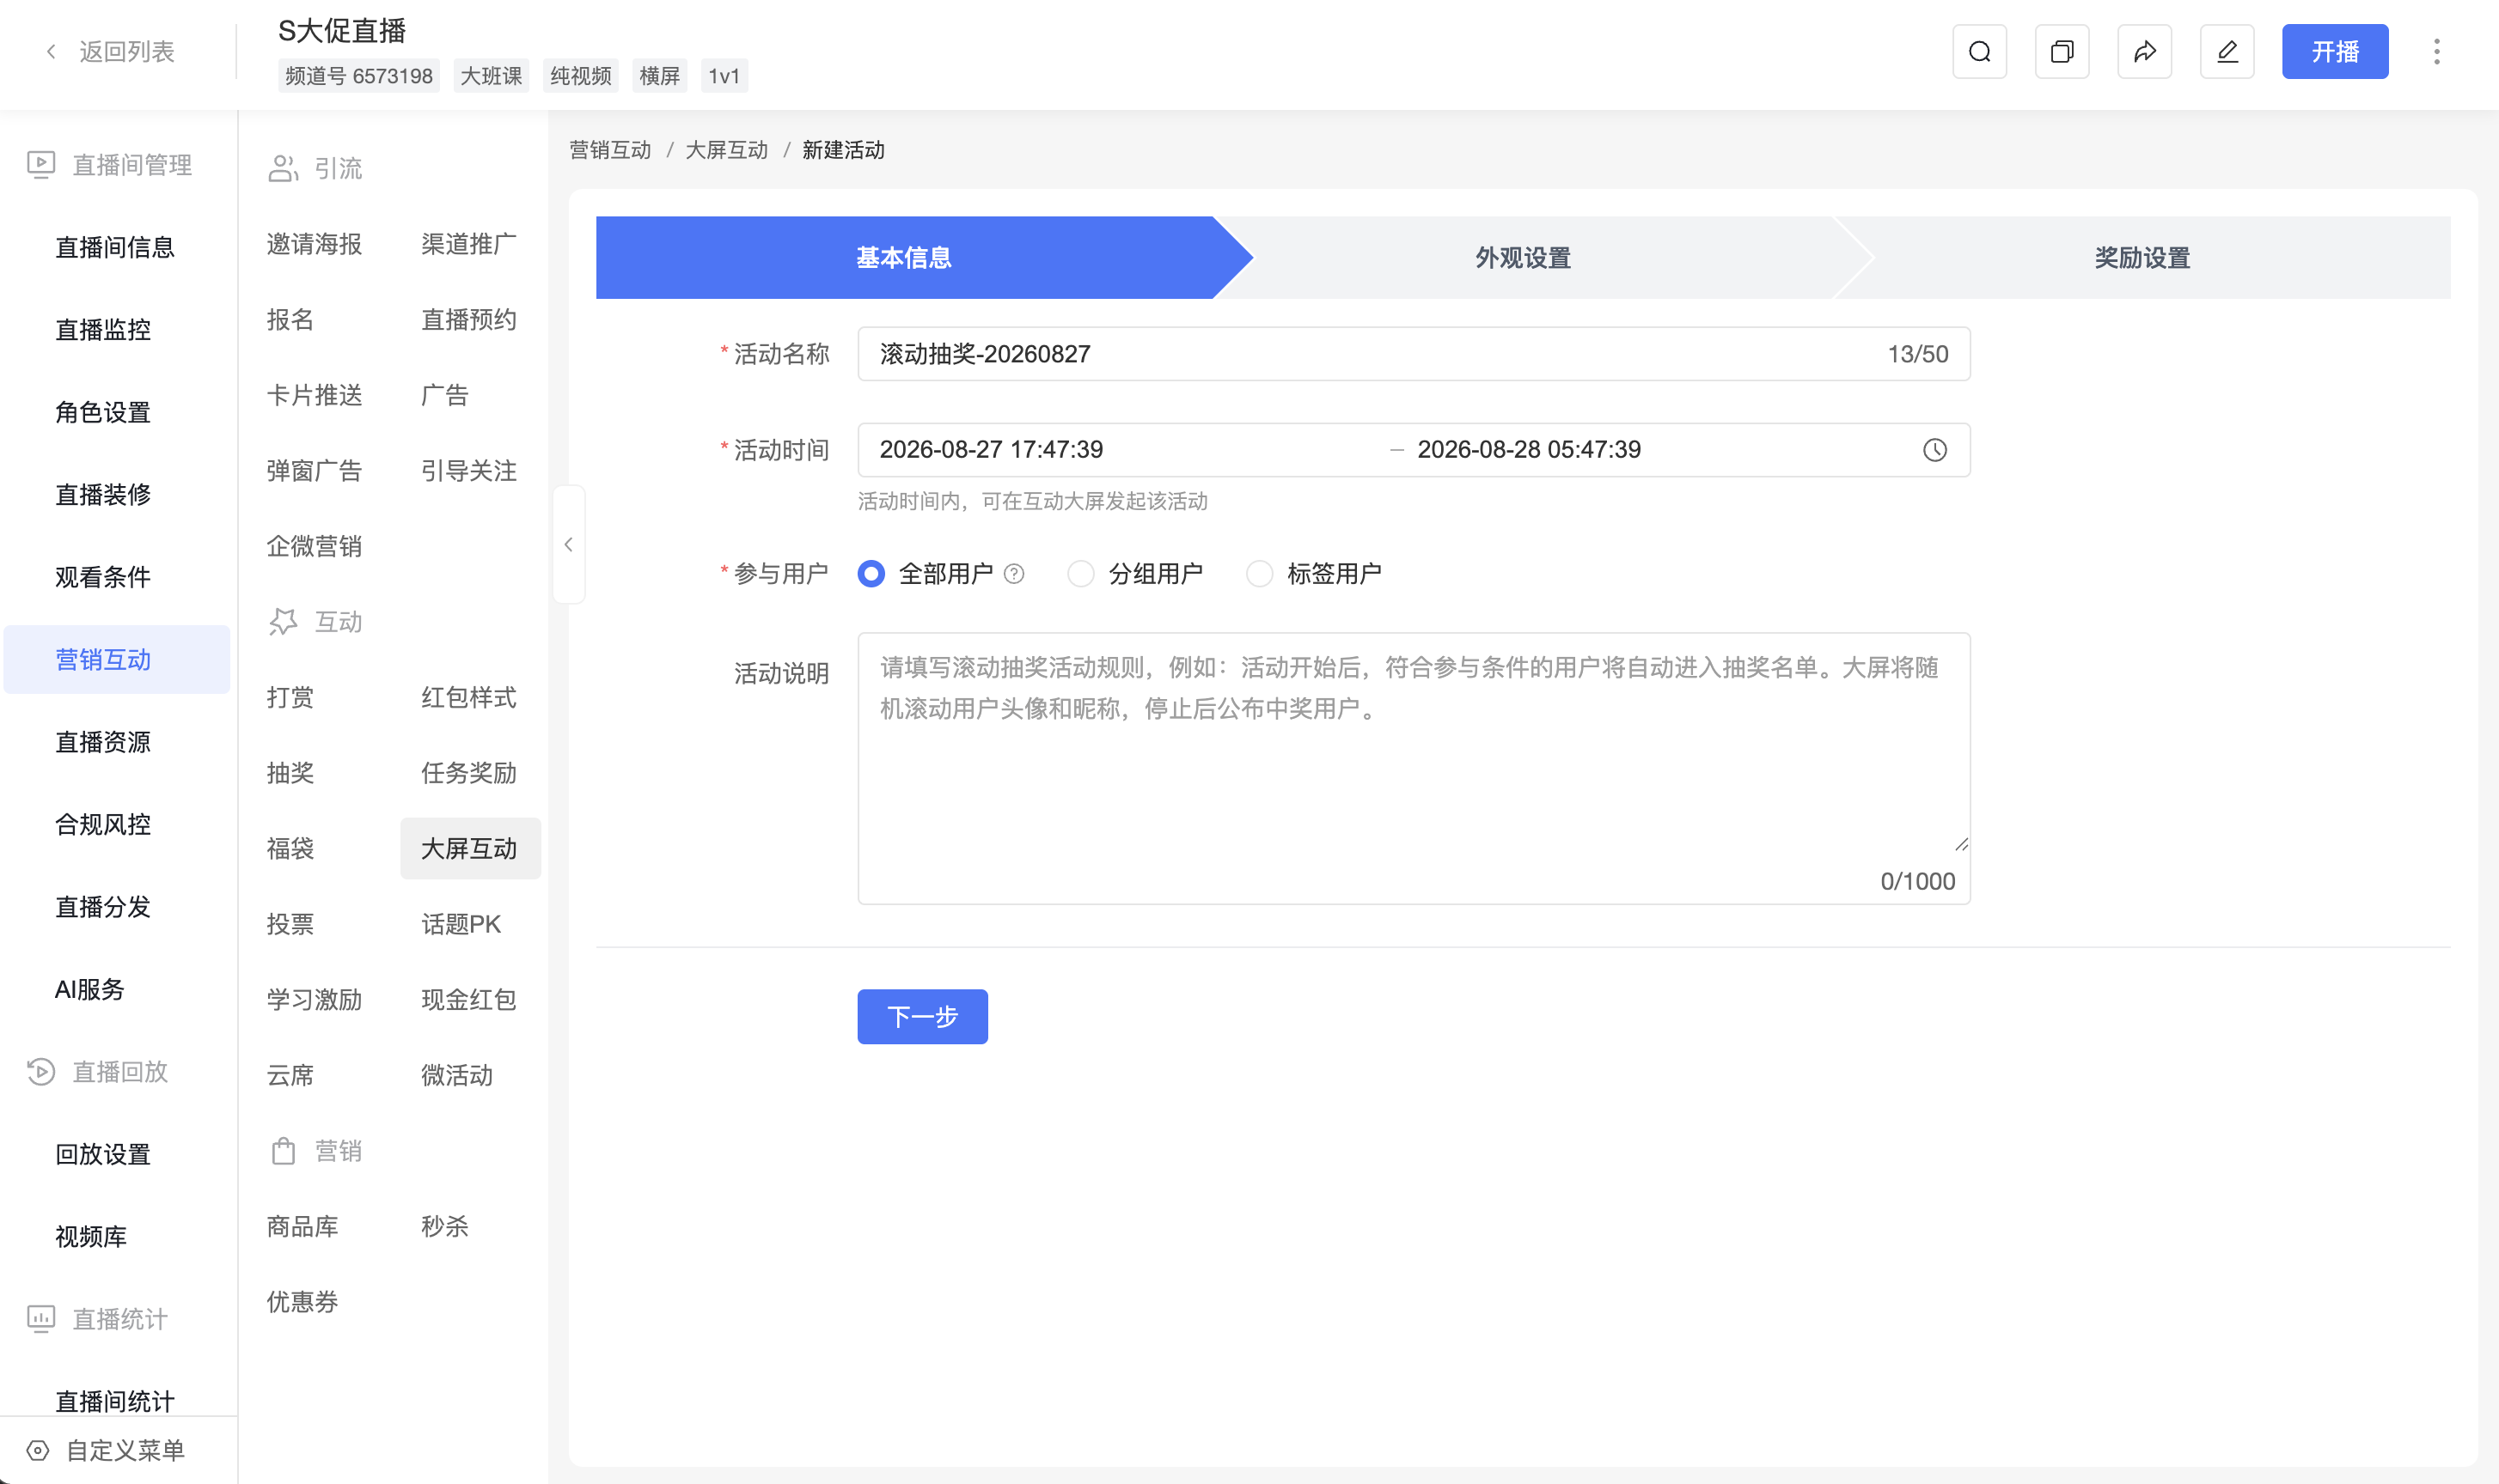The image size is (2499, 1484).
Task: Click the 返回列表 link
Action: 126,51
